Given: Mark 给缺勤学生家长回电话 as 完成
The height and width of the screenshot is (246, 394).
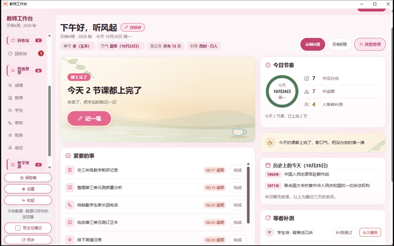Looking at the screenshot, I should point(237,205).
